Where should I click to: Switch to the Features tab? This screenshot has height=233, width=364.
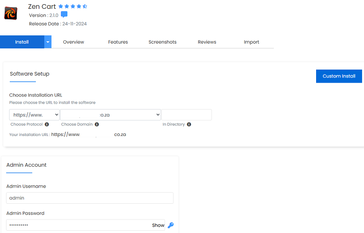tap(118, 42)
